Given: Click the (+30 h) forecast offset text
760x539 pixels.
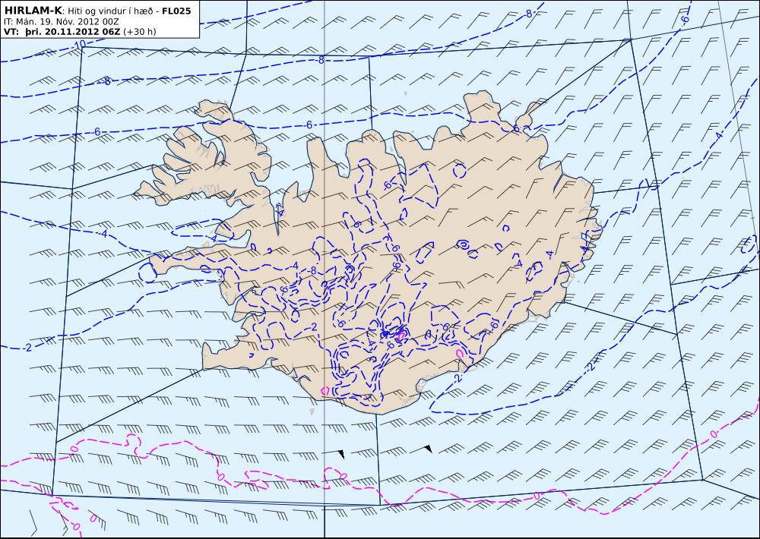Looking at the screenshot, I should 140,32.
